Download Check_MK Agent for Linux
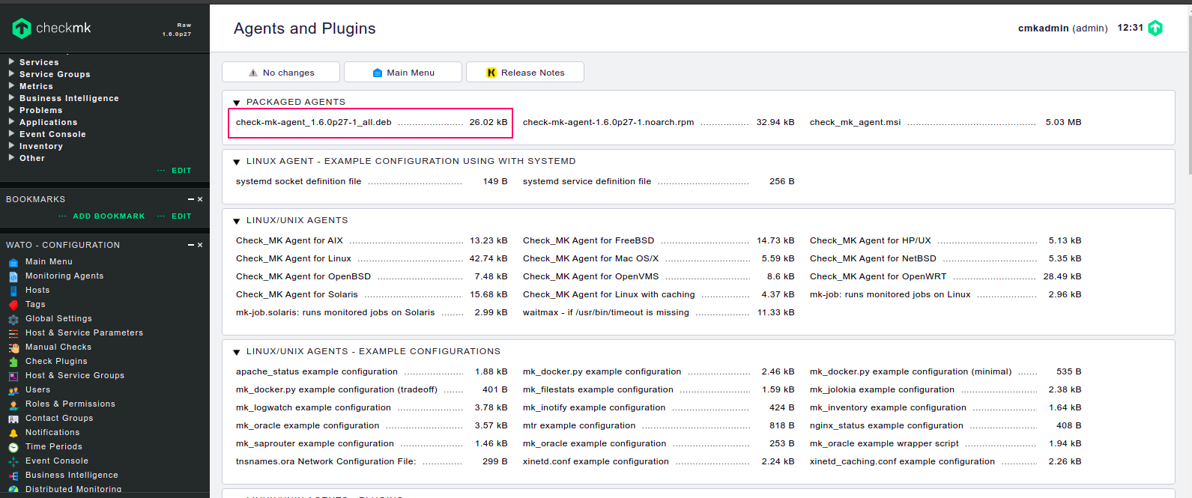Screen dimensions: 1192x498 pos(294,258)
